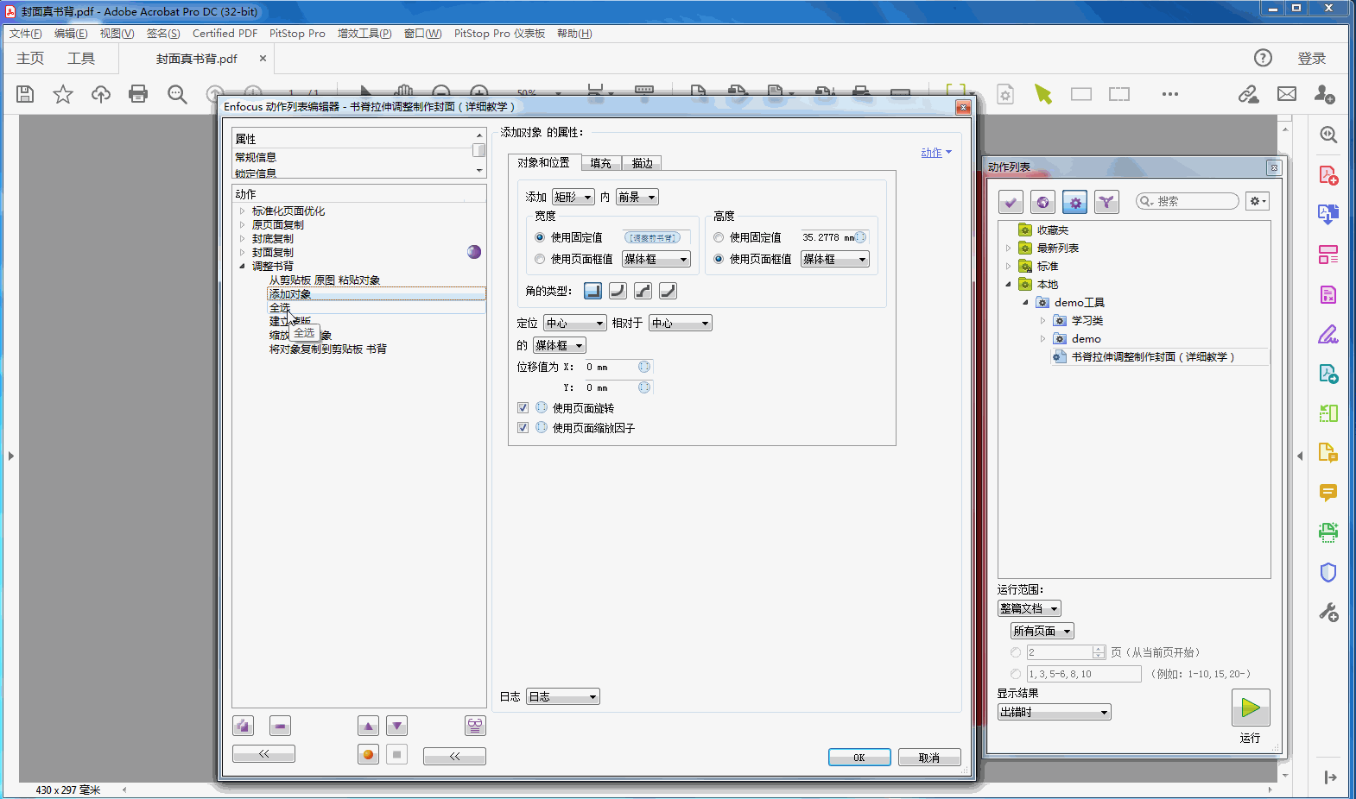
Task: Select page number radio in run range
Action: pos(1016,652)
